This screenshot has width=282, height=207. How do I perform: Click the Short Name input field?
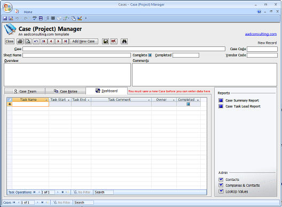[x=76, y=55]
